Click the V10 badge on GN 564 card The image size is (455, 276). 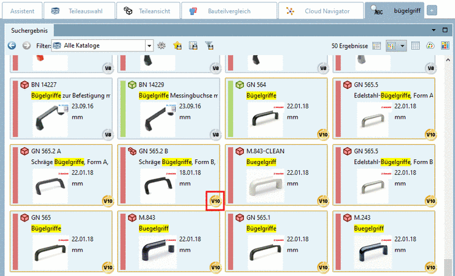[x=323, y=134]
